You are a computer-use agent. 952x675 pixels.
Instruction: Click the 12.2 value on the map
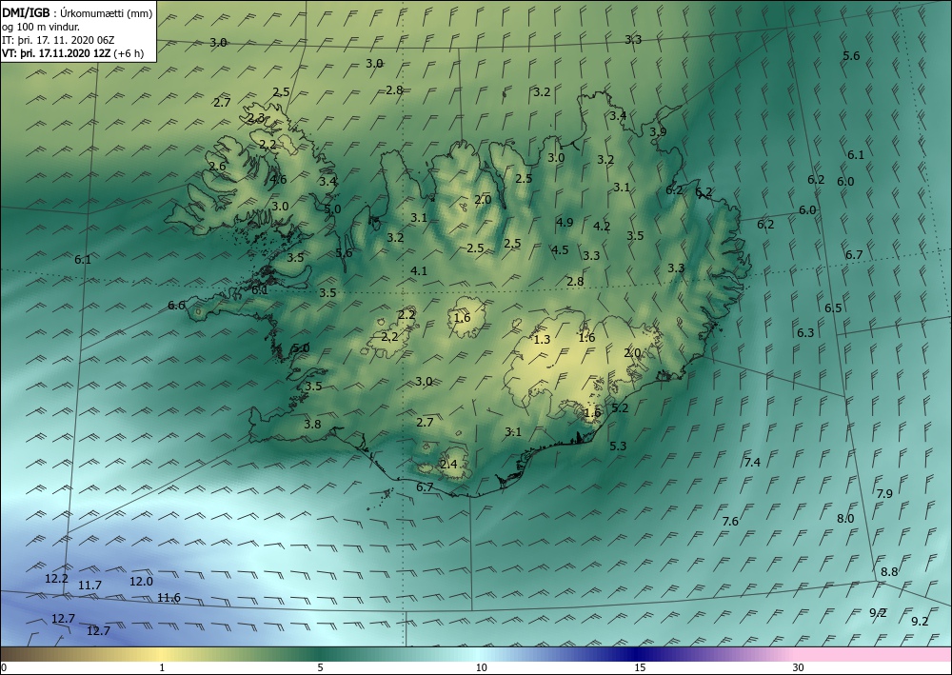coord(56,579)
